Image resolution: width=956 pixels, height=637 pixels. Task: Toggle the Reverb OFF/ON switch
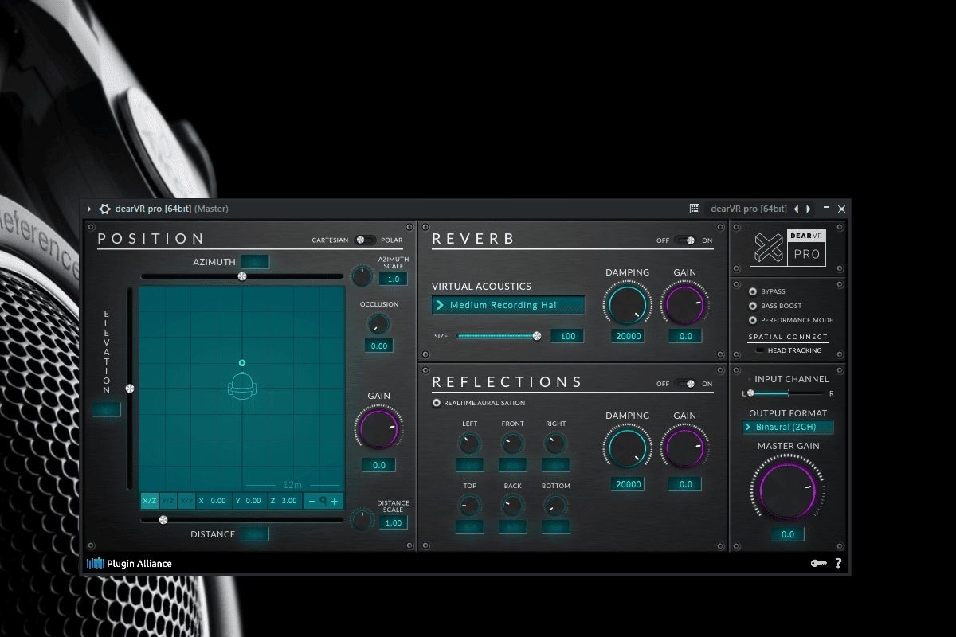coord(685,240)
